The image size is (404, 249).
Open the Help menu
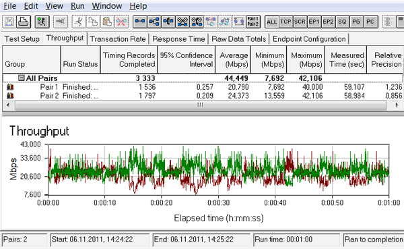tap(138, 6)
